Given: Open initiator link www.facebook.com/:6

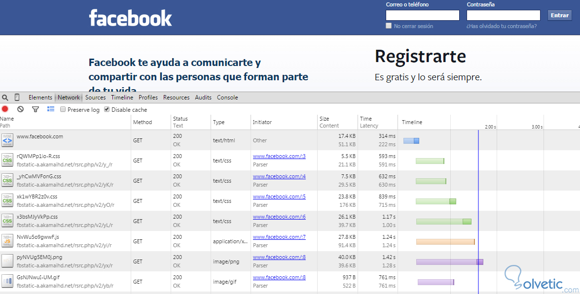Looking at the screenshot, I should pos(279,217).
